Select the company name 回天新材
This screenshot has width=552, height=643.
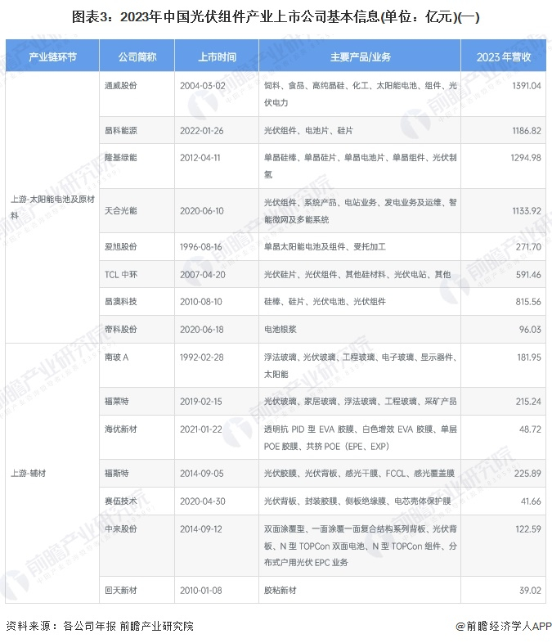click(x=121, y=591)
